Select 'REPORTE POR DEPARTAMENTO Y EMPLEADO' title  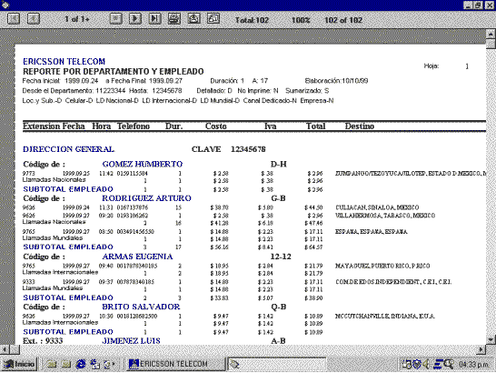click(x=114, y=71)
